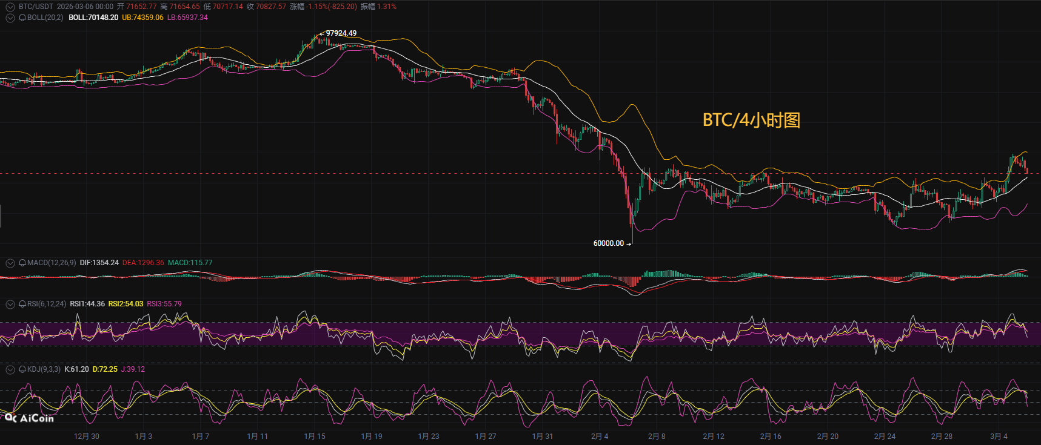
Task: Collapse the KDJ panel using its chevron
Action: [x=10, y=369]
